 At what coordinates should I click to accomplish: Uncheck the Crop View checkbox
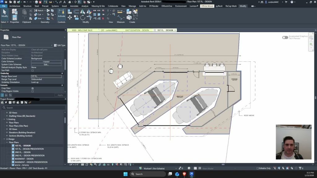[33, 88]
